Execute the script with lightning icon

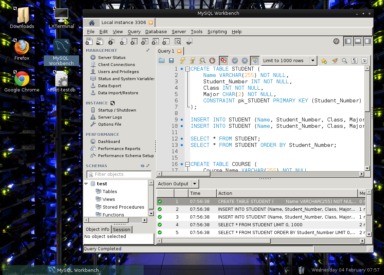[183, 60]
